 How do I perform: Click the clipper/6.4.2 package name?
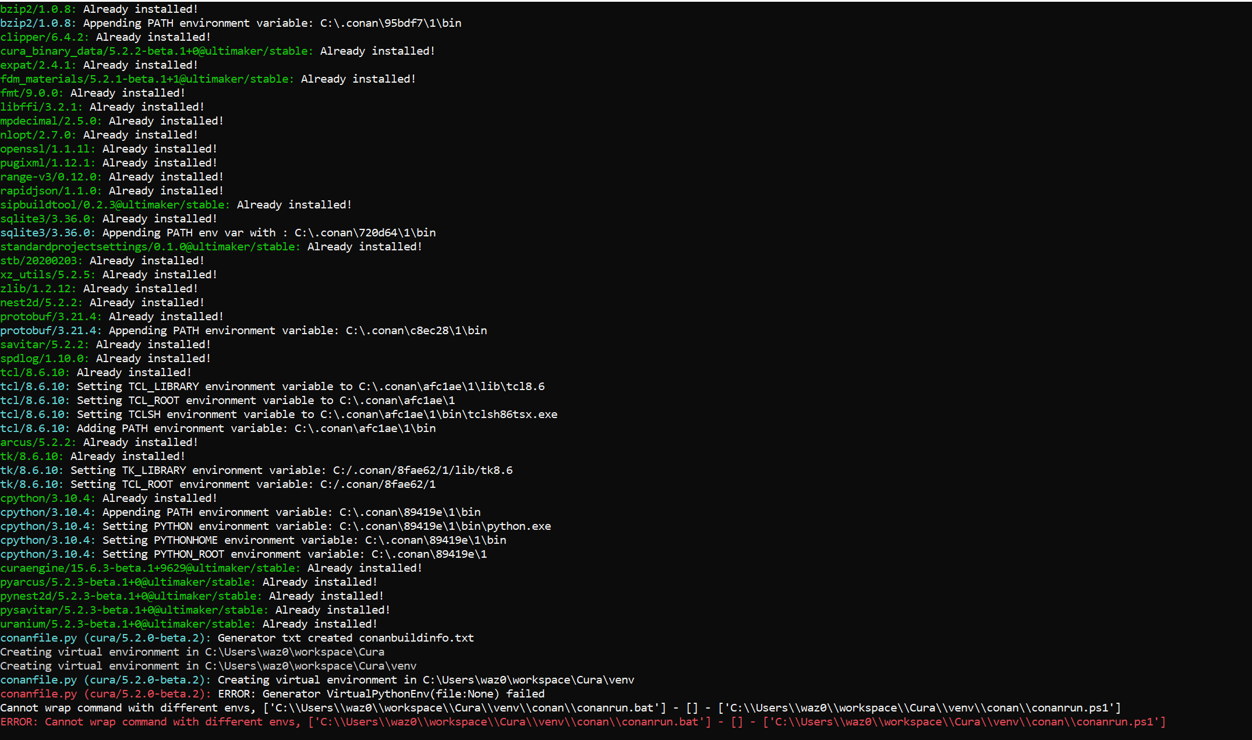(44, 37)
